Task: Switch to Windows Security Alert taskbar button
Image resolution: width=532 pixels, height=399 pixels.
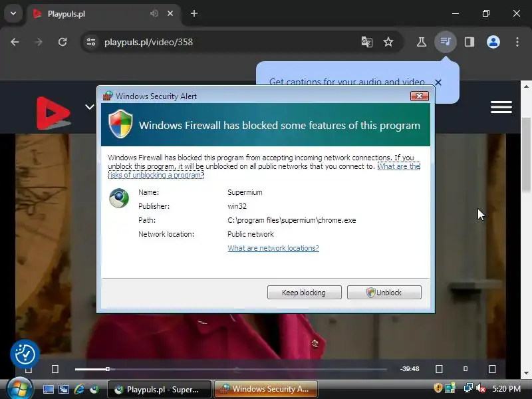Action: 267,389
